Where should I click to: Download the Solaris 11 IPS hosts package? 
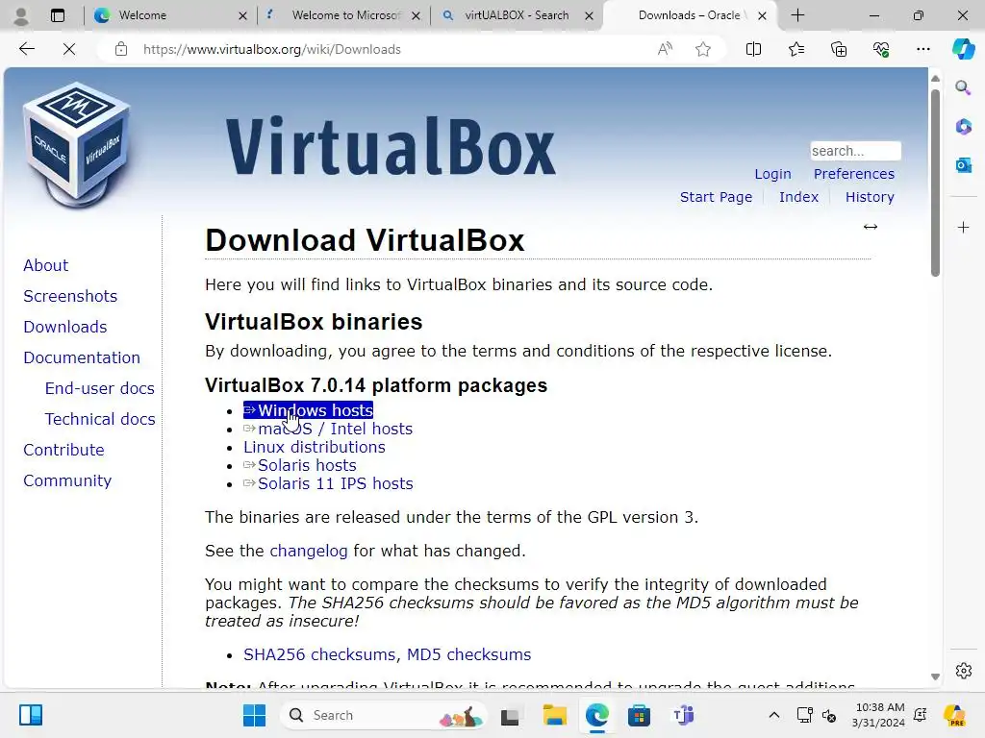pyautogui.click(x=328, y=483)
